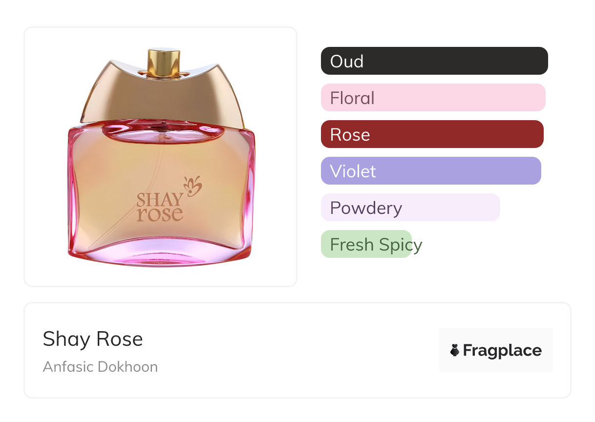Click the Fragplace wordmark text
595x422 pixels.
click(x=502, y=350)
